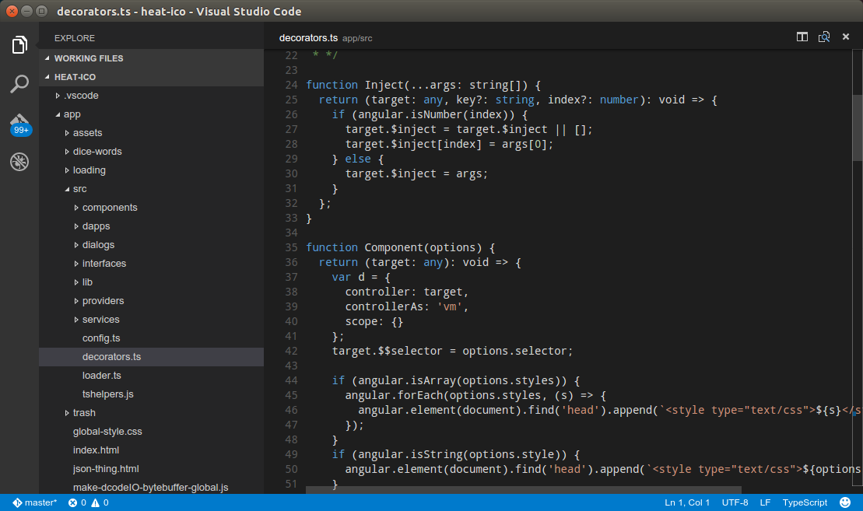Viewport: 863px width, 511px height.
Task: Open the Git source control icon
Action: pos(19,124)
